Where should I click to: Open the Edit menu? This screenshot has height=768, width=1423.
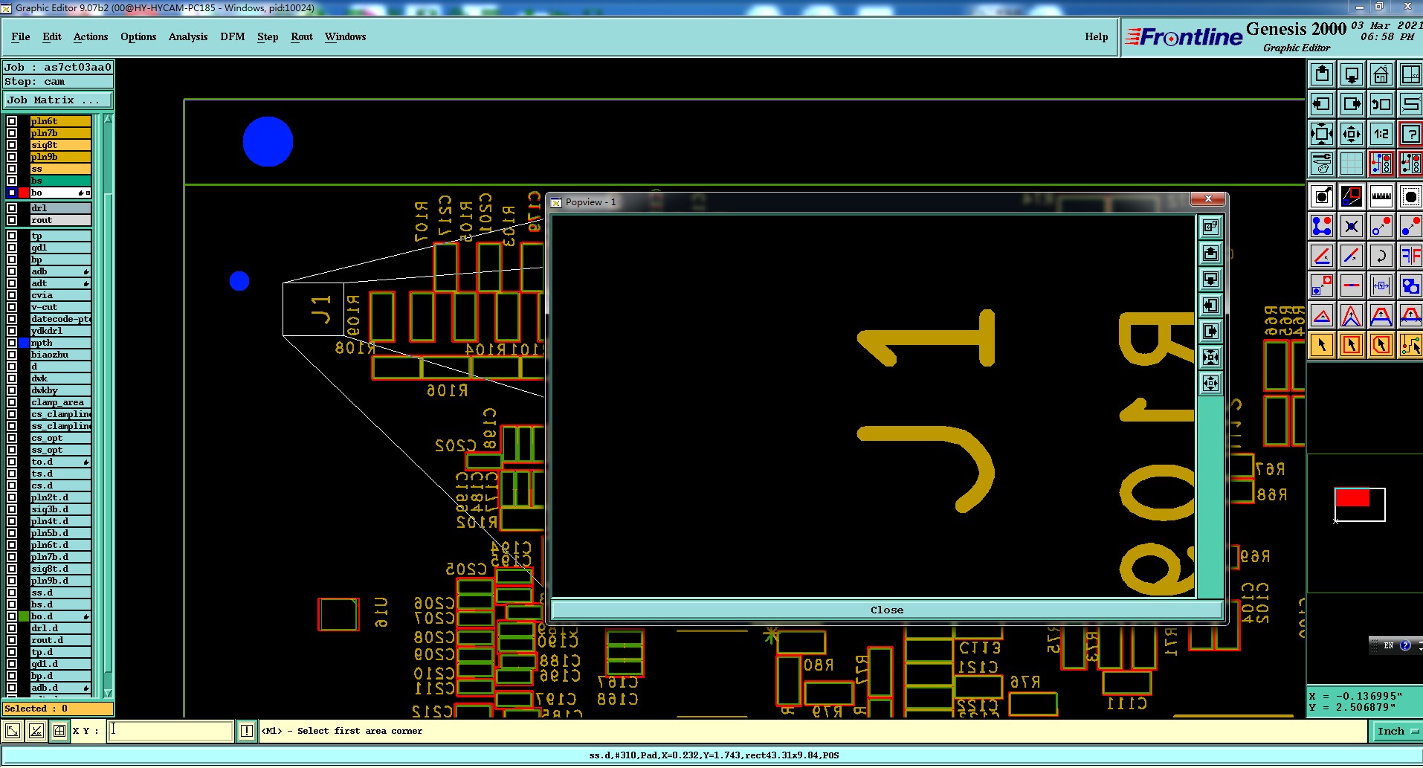point(52,36)
